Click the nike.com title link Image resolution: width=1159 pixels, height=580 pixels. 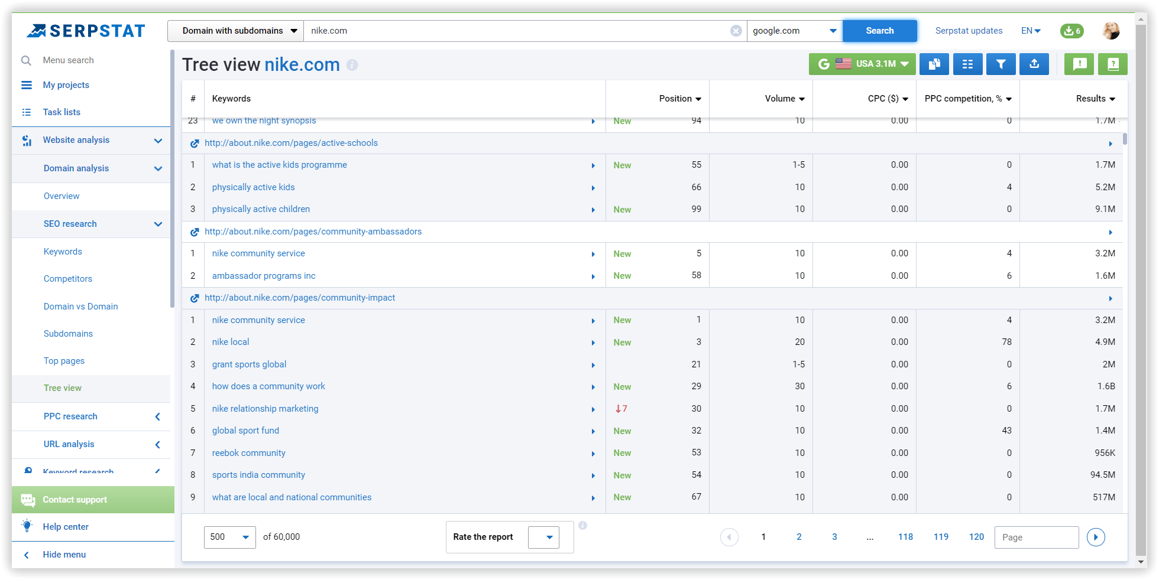pyautogui.click(x=302, y=64)
